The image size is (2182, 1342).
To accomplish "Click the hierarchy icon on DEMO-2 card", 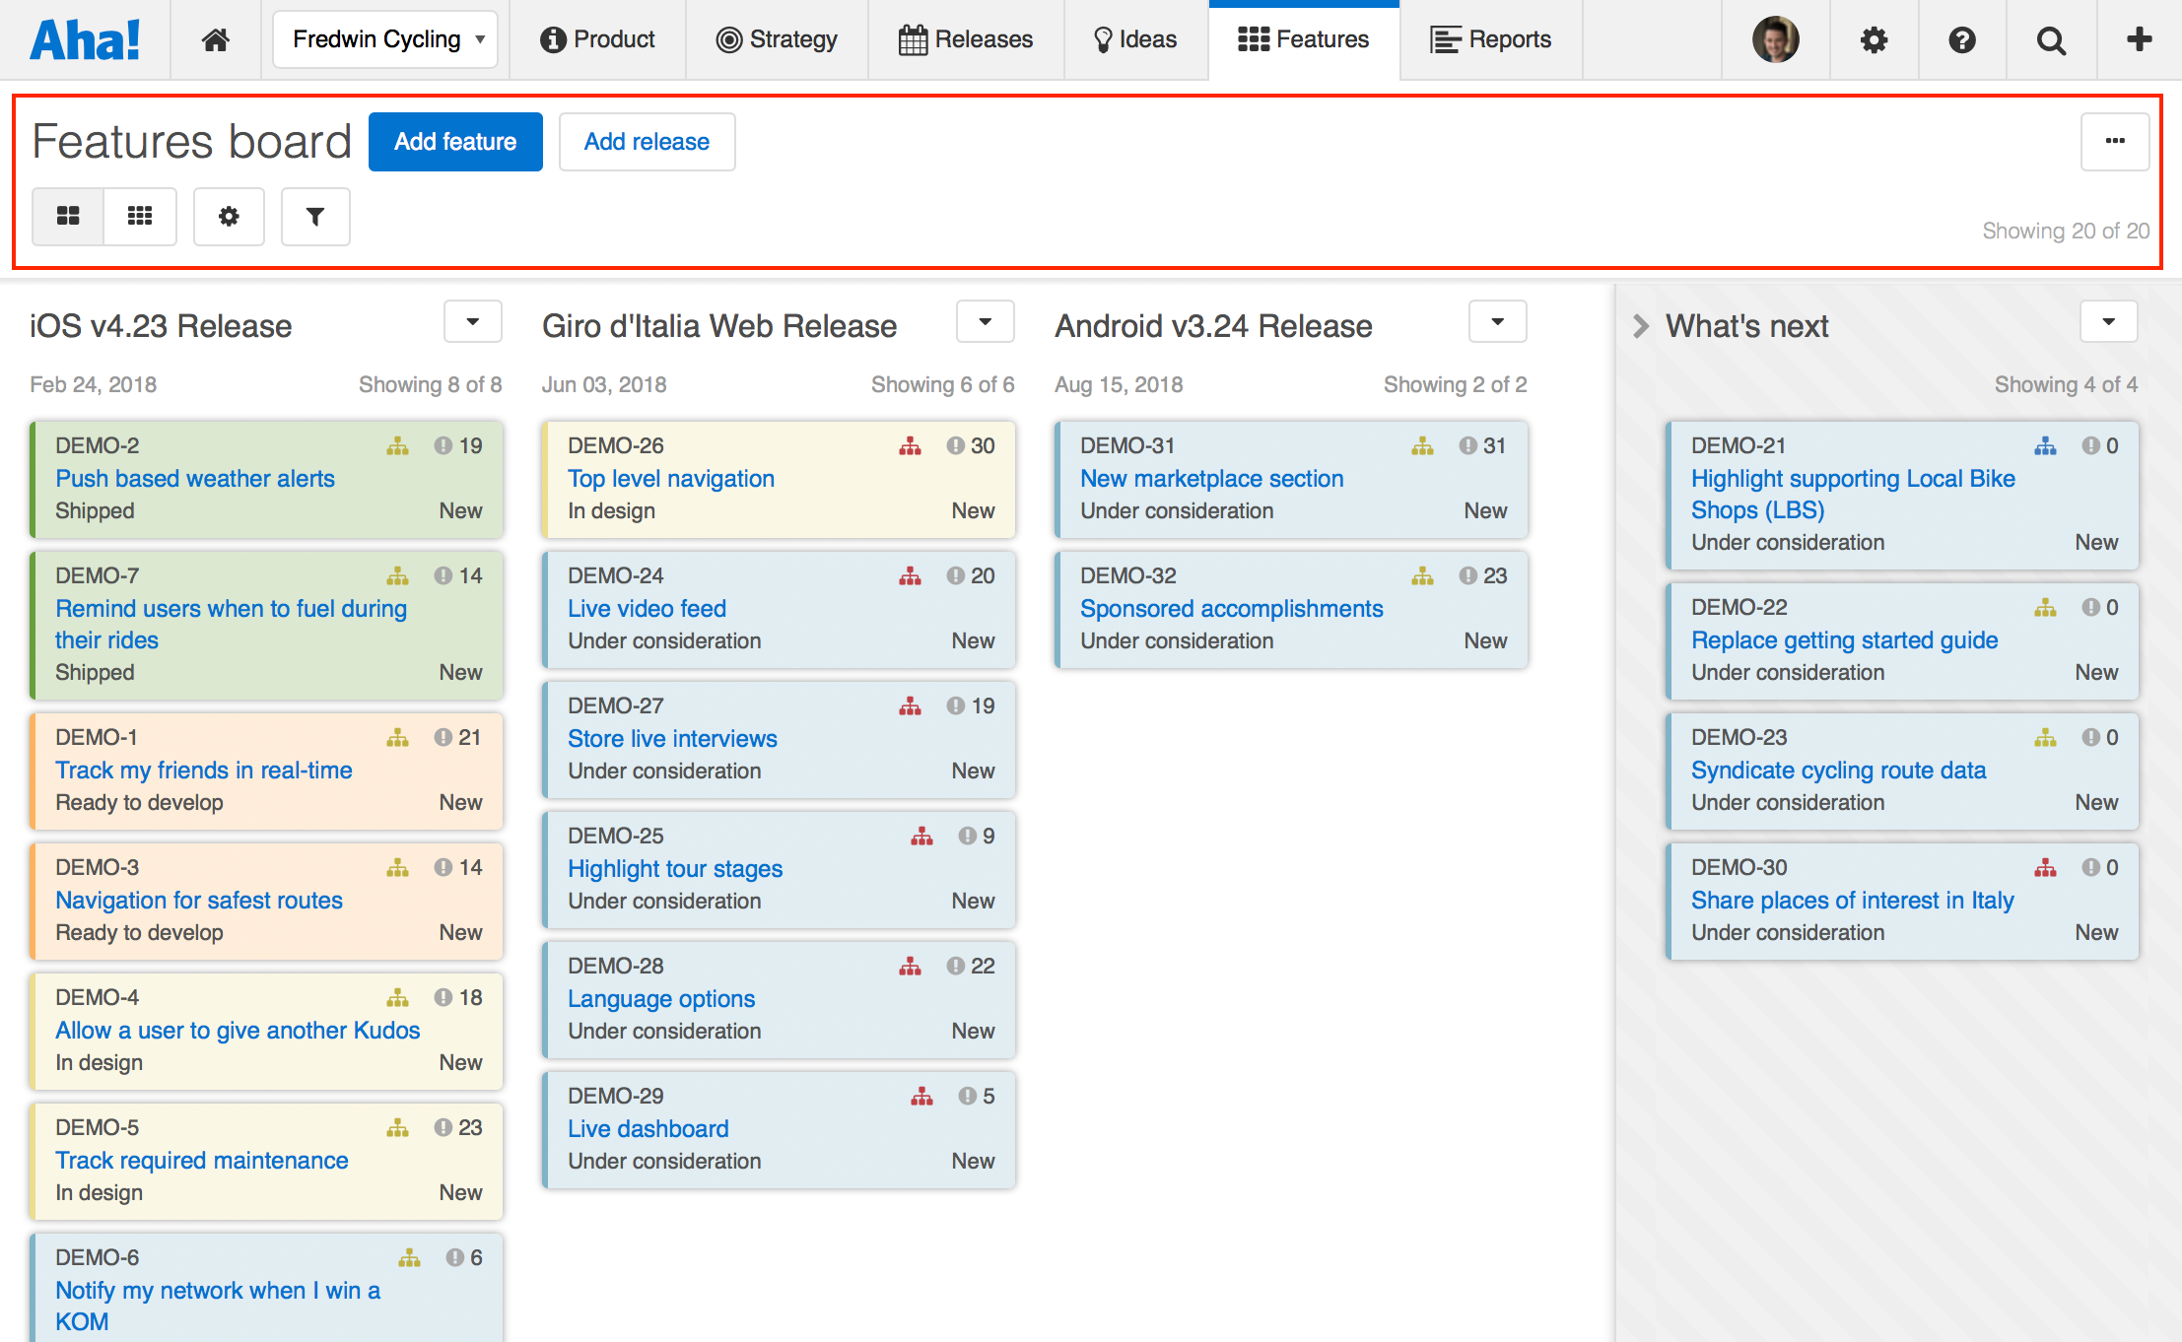I will [x=397, y=445].
